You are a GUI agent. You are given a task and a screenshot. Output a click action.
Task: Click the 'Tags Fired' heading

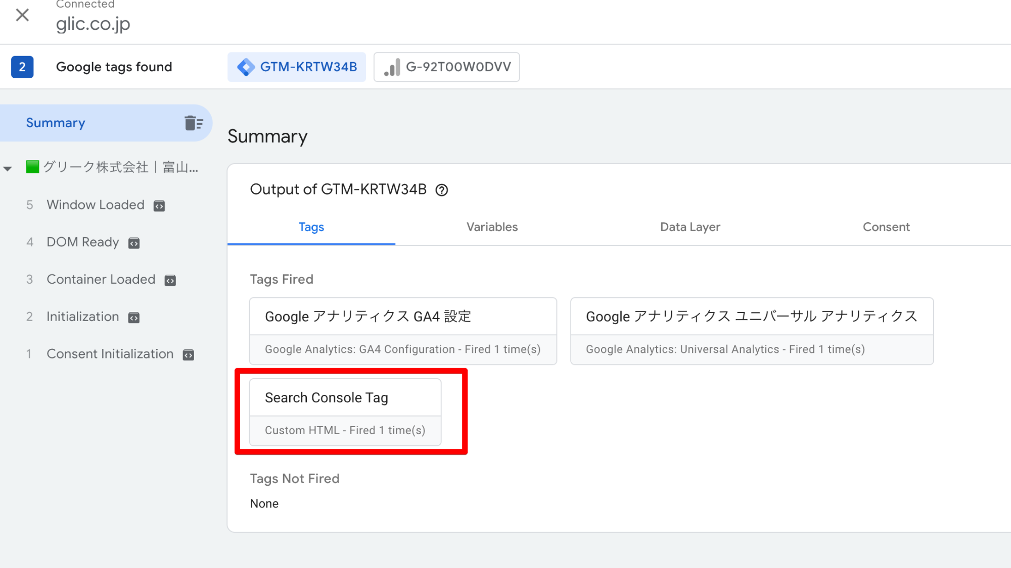pos(282,279)
